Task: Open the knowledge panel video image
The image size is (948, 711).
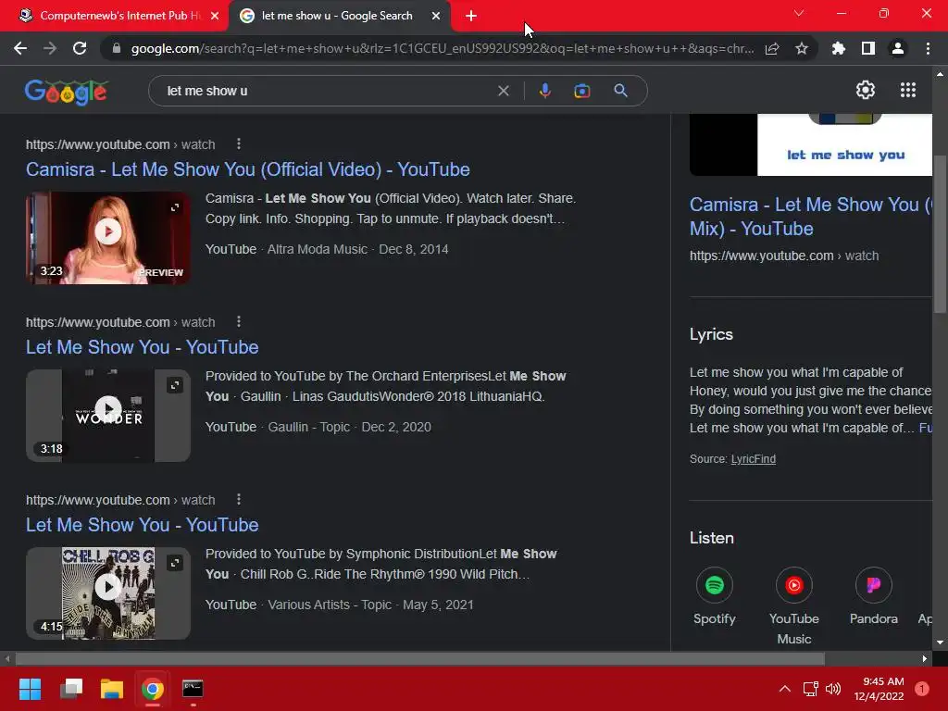Action: click(x=811, y=144)
